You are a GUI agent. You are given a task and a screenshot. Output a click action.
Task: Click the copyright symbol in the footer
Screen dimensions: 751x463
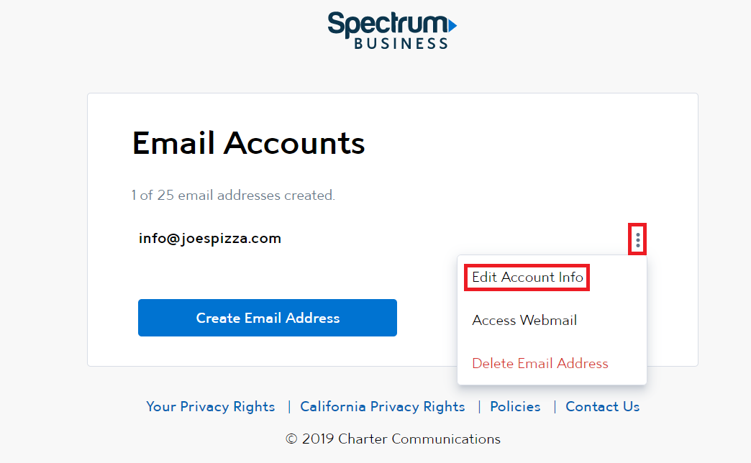coord(291,439)
